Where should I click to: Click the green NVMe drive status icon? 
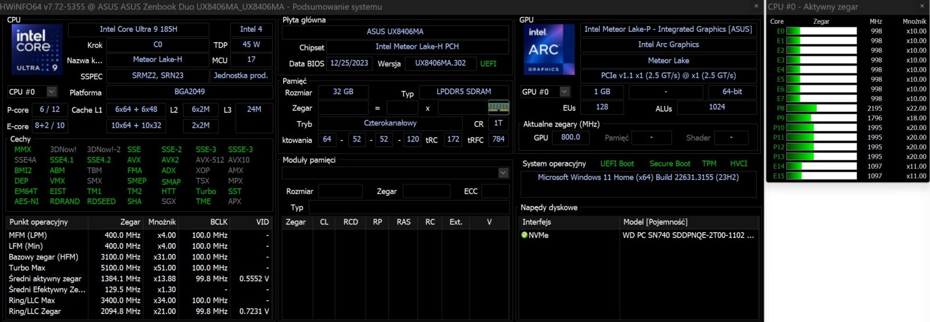[524, 235]
